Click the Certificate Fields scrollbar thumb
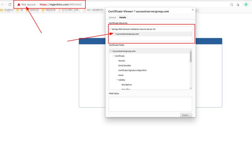The width and height of the screenshot is (252, 159). (x=191, y=57)
